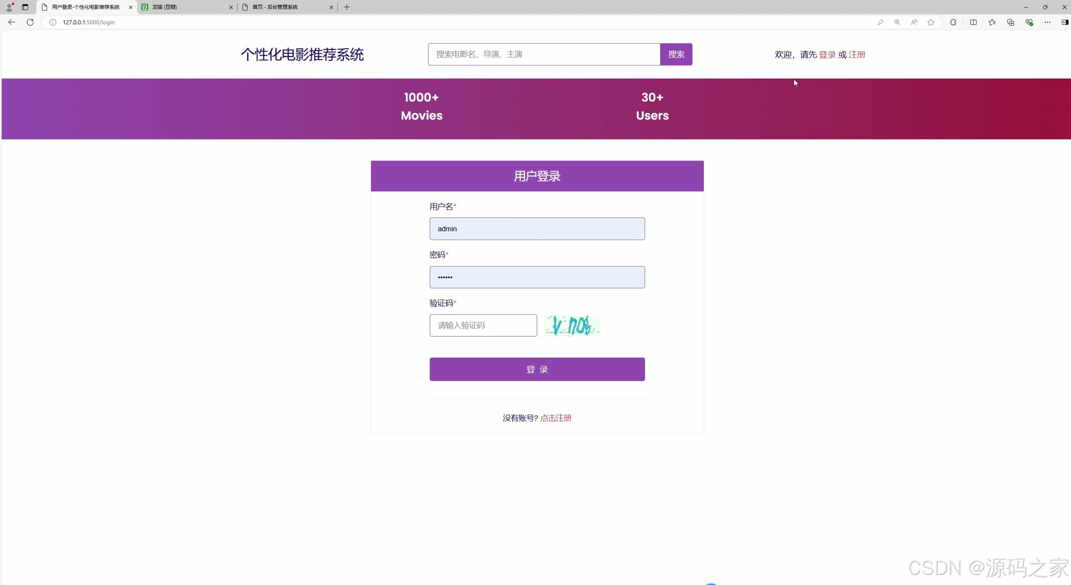Click the saved password key icon
This screenshot has height=585, width=1071.
click(880, 22)
